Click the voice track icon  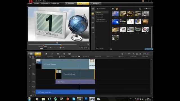33,87
